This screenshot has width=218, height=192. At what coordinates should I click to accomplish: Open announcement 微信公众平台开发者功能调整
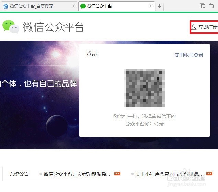77,174
